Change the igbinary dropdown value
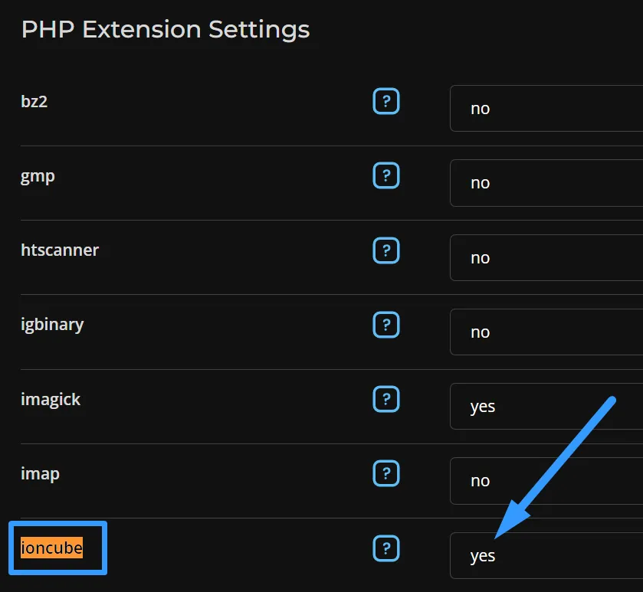The height and width of the screenshot is (592, 643). [546, 332]
